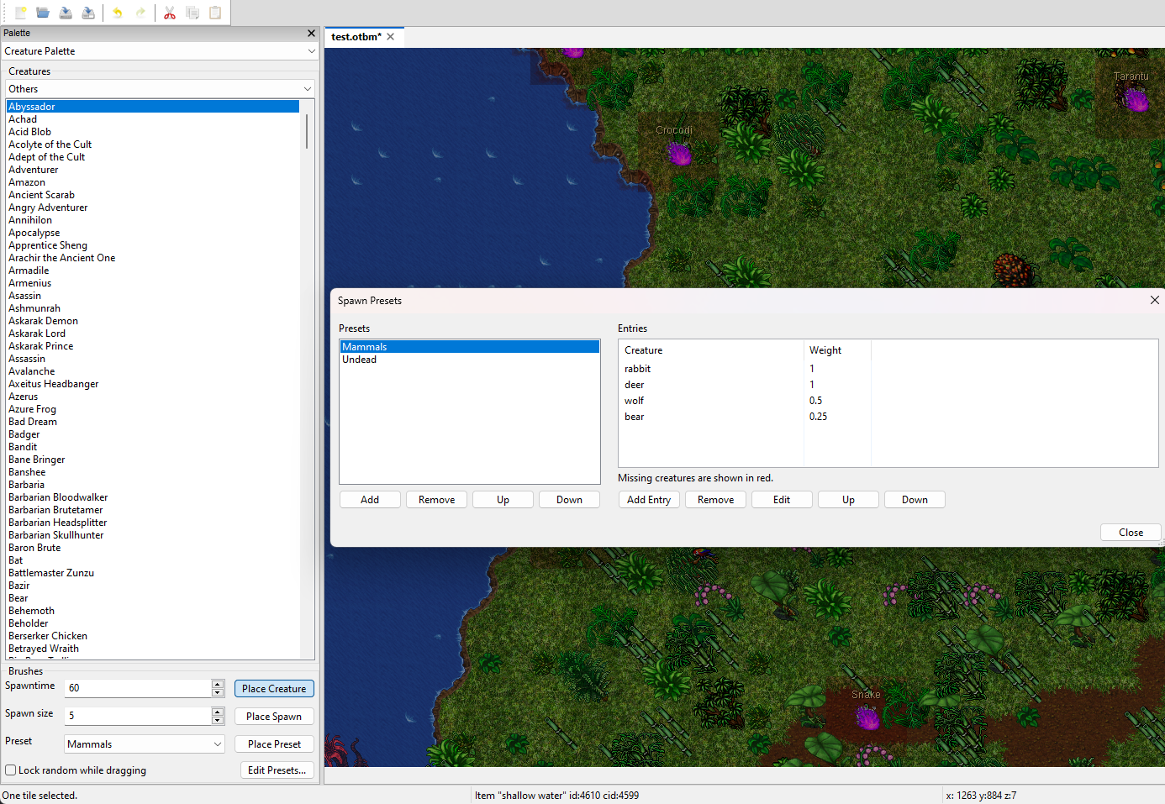
Task: Cut selection with the scissors icon
Action: 170,13
